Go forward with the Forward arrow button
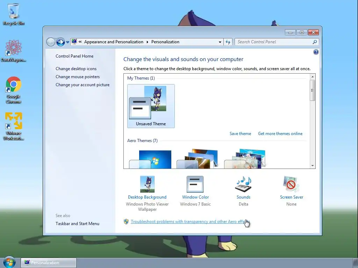Screen dimensions: 358x268 coord(60,42)
